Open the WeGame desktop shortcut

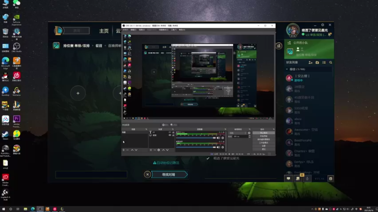click(17, 91)
